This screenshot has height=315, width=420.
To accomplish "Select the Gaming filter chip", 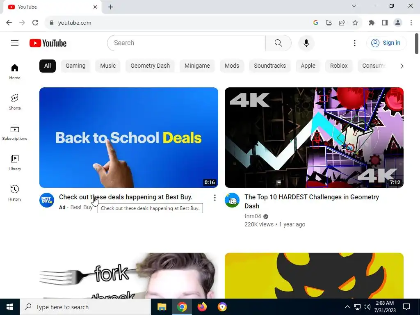I will pyautogui.click(x=75, y=66).
